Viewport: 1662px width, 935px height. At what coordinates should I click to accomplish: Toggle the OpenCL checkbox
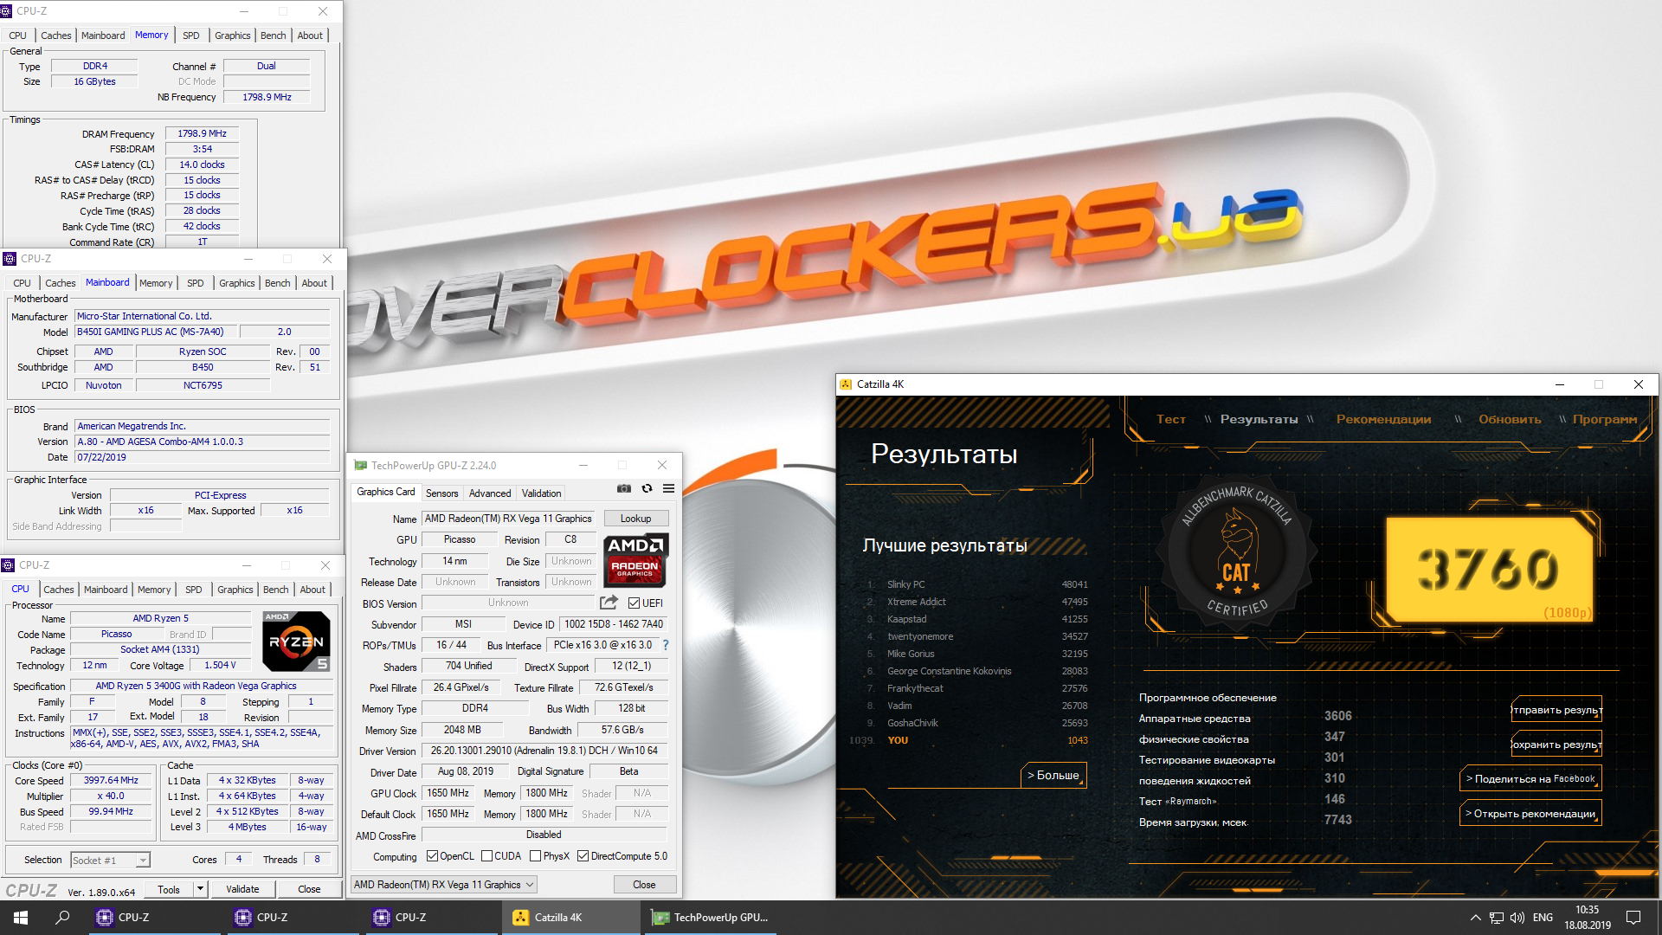coord(432,856)
